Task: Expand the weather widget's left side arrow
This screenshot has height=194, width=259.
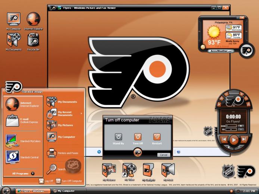Action: pos(199,31)
